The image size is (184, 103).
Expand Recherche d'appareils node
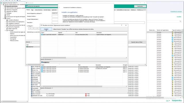5,27
